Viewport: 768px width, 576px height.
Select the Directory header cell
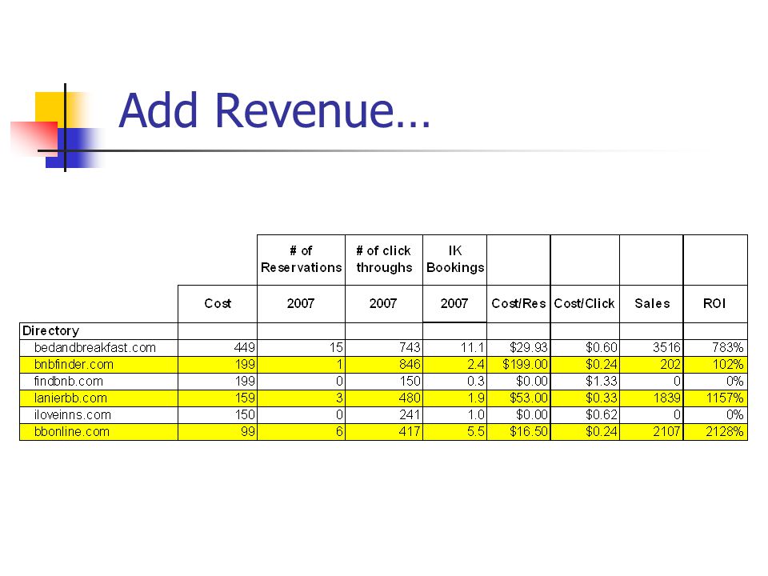coord(98,330)
